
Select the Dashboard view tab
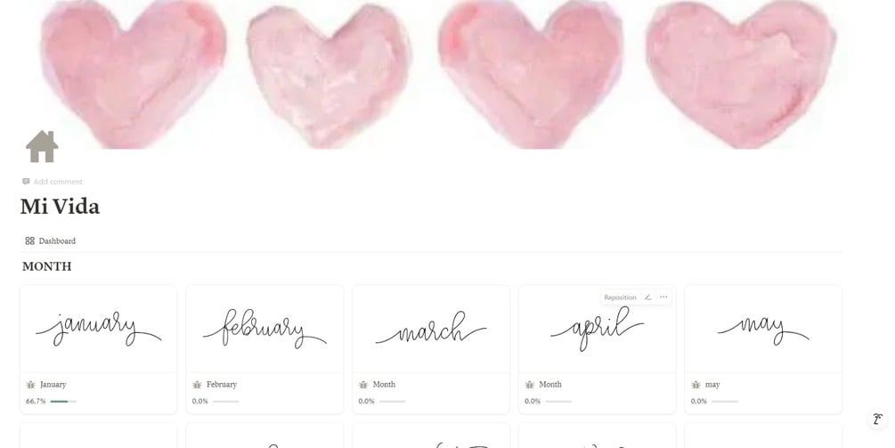50,240
